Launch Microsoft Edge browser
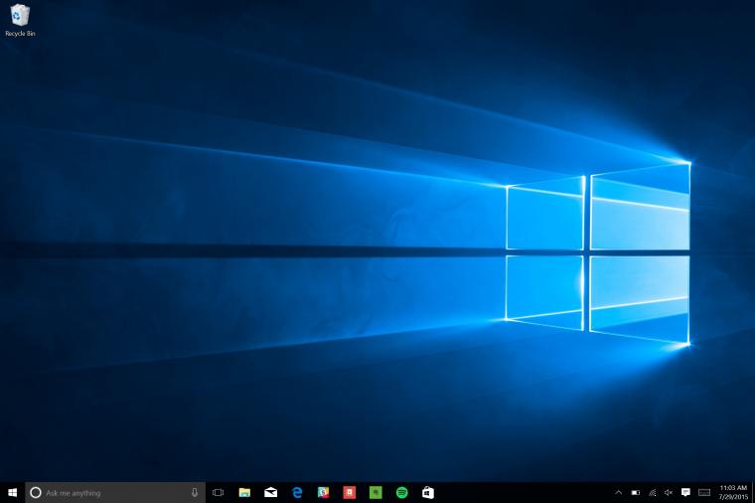Viewport: 755px width, 503px height. click(x=297, y=492)
